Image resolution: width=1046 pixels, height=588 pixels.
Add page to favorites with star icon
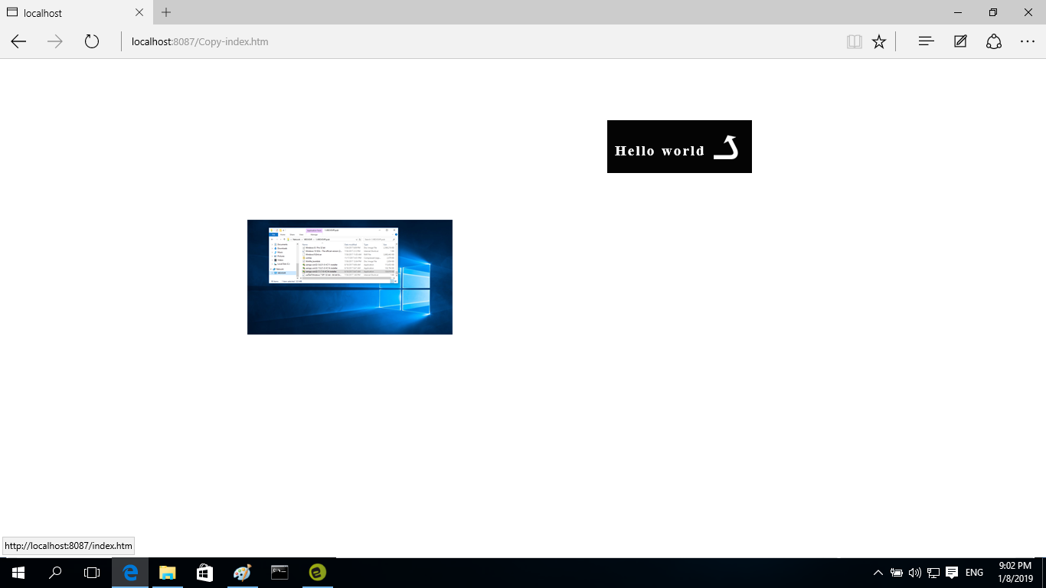[x=879, y=42]
